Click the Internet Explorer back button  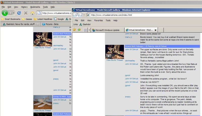coord(75,15)
